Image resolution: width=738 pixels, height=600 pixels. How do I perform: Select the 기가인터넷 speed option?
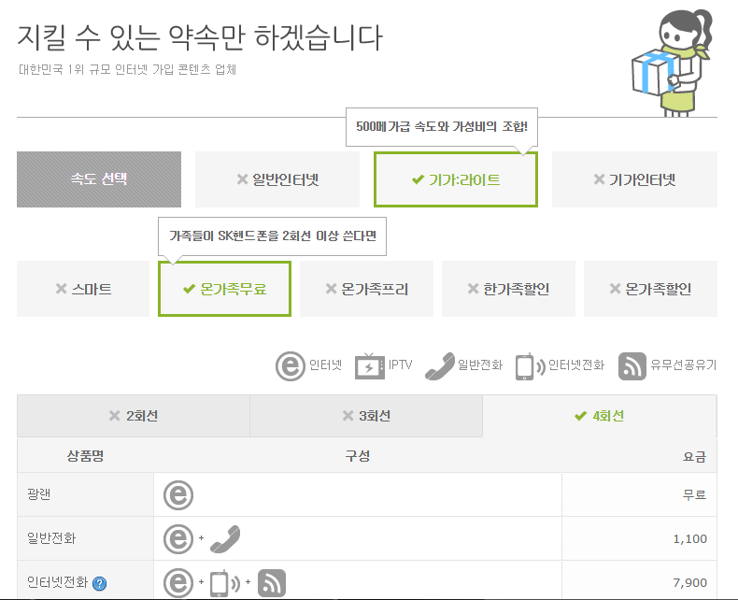pos(634,179)
